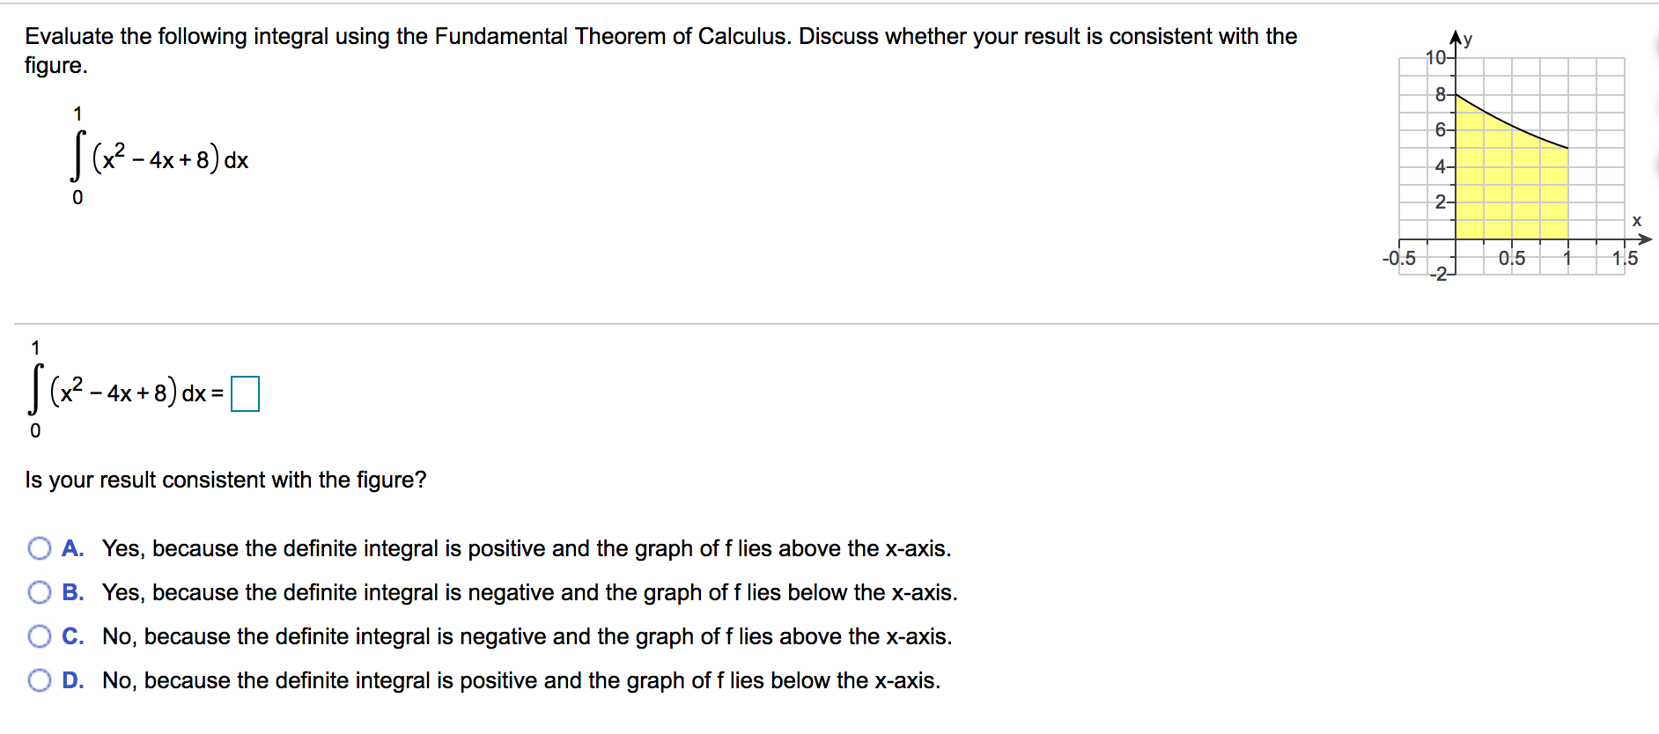Click the empty answer box after dx equals

[244, 394]
